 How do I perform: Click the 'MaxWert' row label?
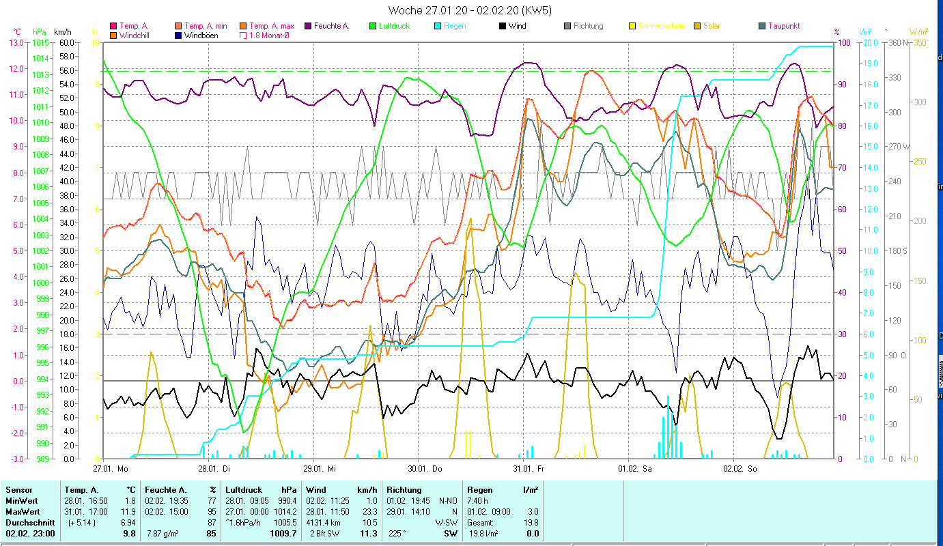23,511
